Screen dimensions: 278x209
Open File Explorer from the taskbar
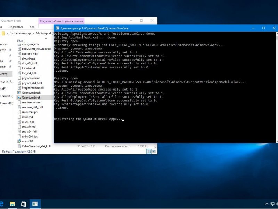coord(12,204)
